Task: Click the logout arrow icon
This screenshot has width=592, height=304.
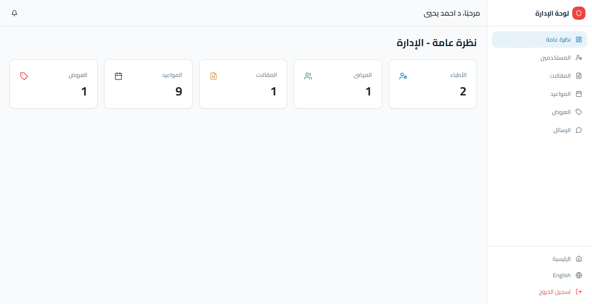Action: pyautogui.click(x=579, y=292)
